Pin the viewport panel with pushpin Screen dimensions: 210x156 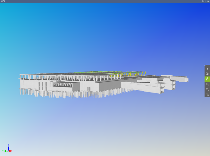coord(203,1)
